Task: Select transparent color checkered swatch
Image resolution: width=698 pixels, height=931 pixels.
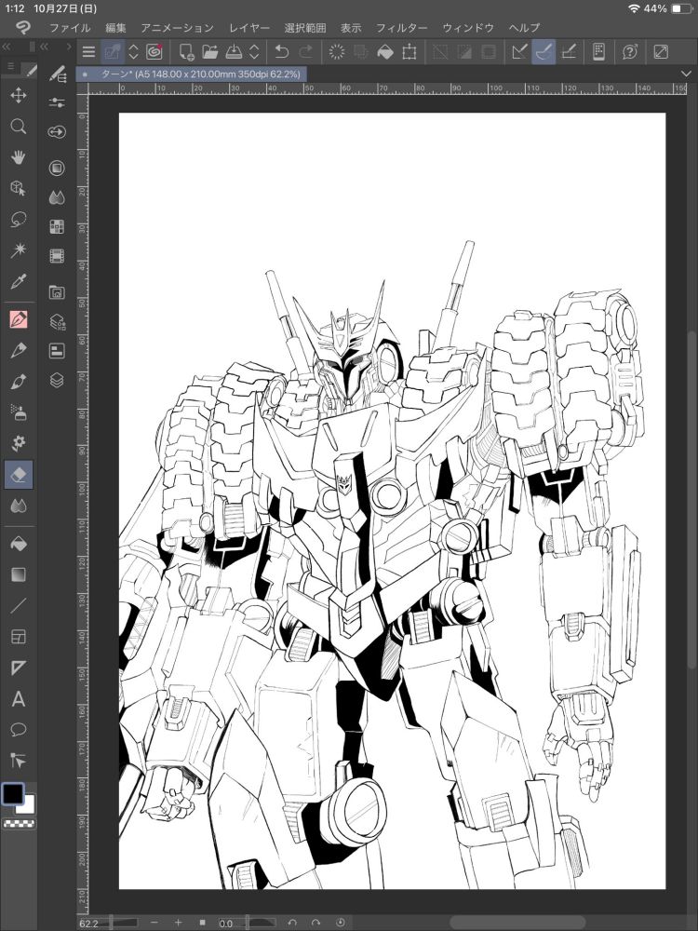Action: 19,824
